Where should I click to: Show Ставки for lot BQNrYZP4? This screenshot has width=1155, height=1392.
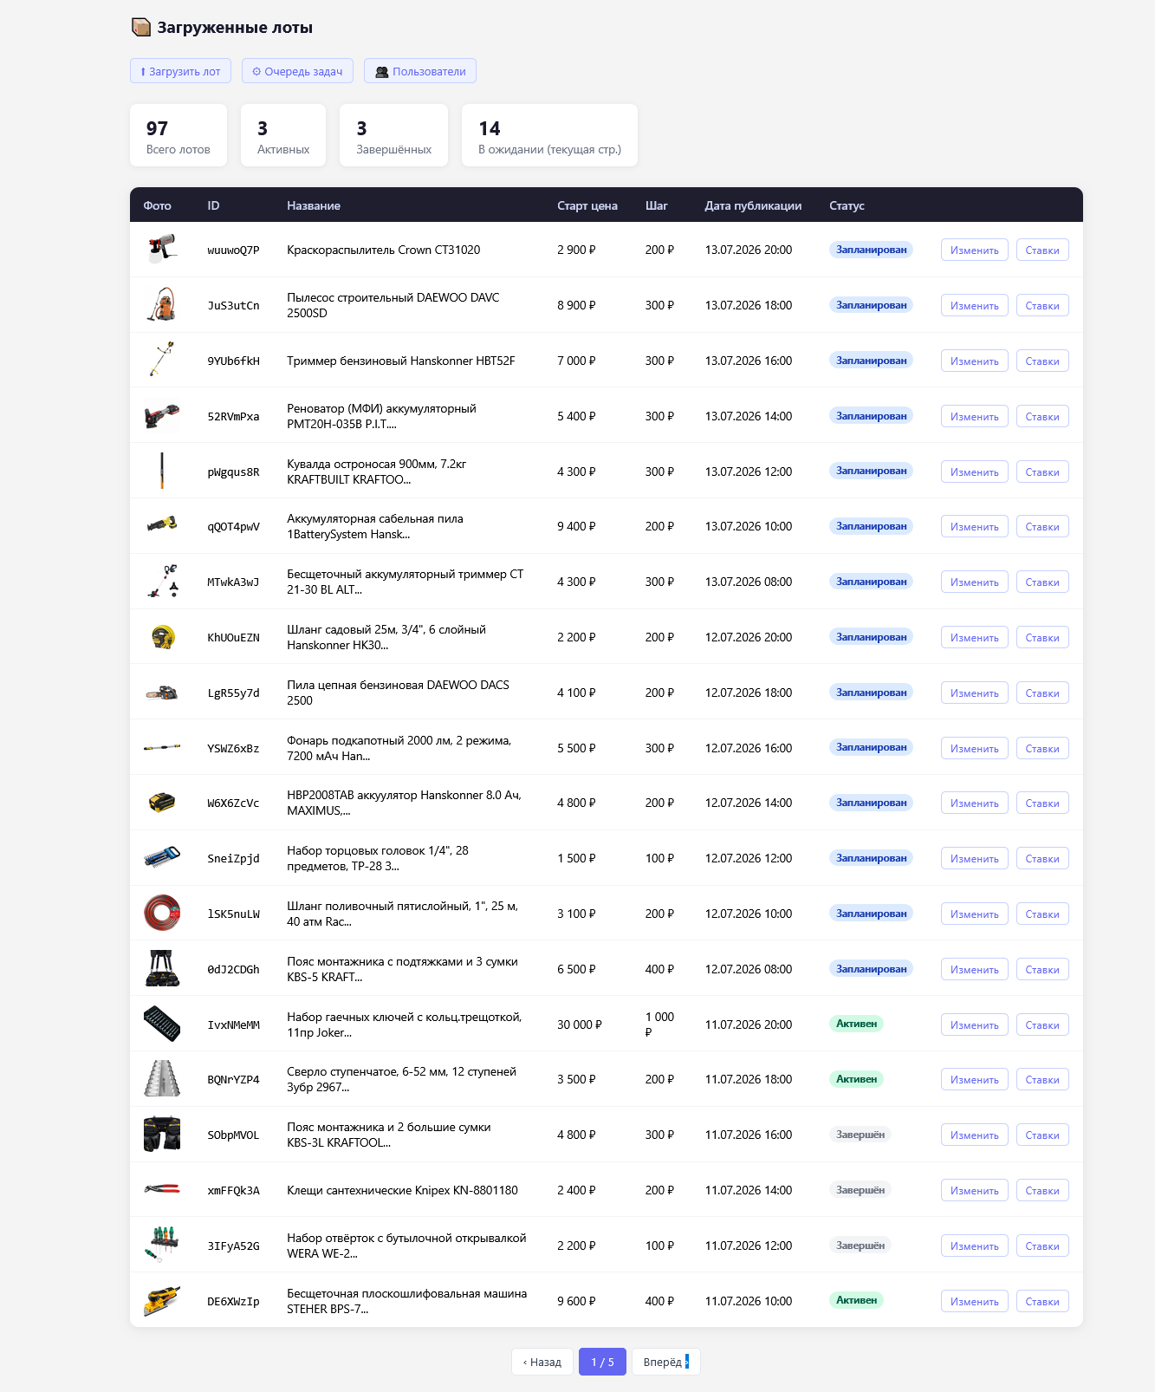[x=1042, y=1079]
